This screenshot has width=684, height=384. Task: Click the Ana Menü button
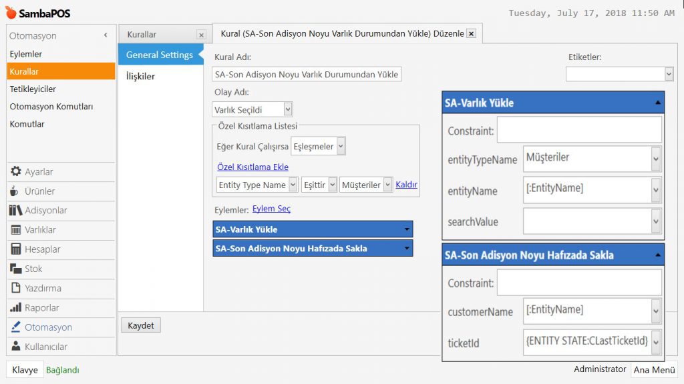pos(654,369)
